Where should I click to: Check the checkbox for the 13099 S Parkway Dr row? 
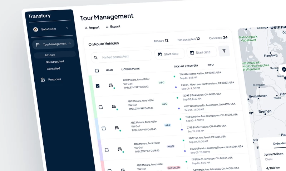point(101,107)
